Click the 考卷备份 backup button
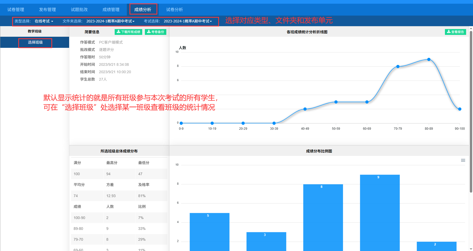 coord(155,32)
